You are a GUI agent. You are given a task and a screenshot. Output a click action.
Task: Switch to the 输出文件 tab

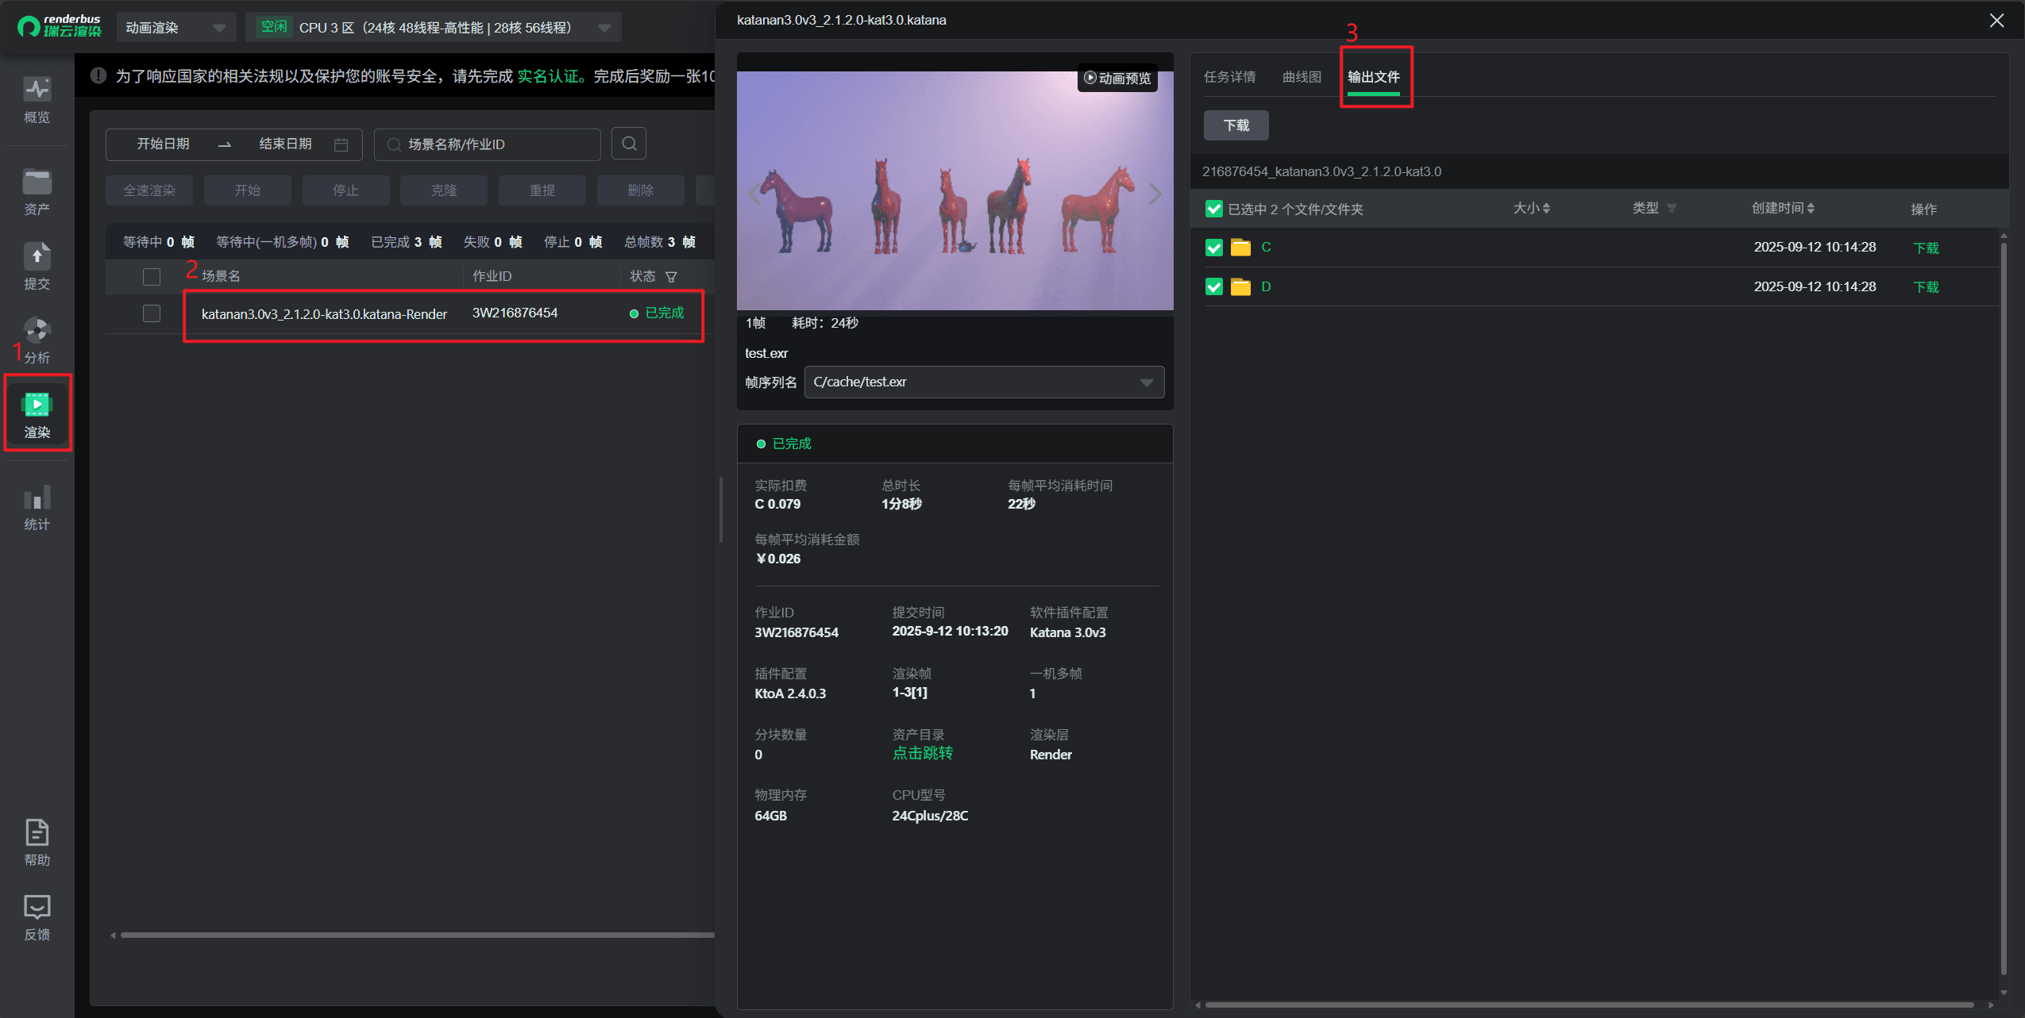[1373, 77]
